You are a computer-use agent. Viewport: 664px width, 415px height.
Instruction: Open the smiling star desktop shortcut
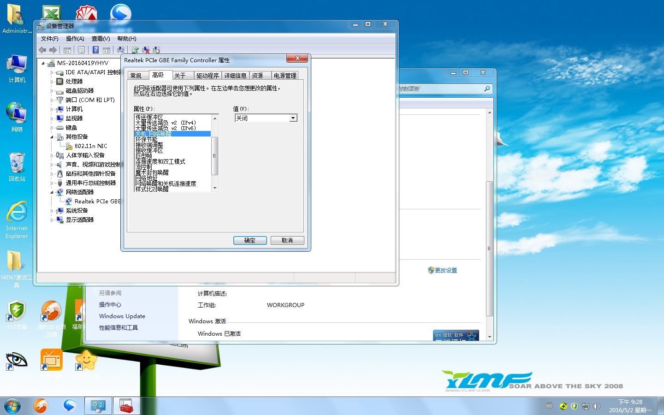pos(86,364)
